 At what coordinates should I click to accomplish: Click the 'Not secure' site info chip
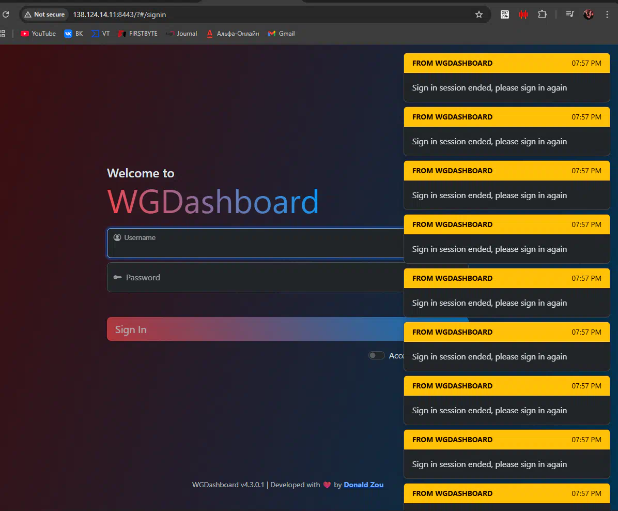pyautogui.click(x=44, y=14)
